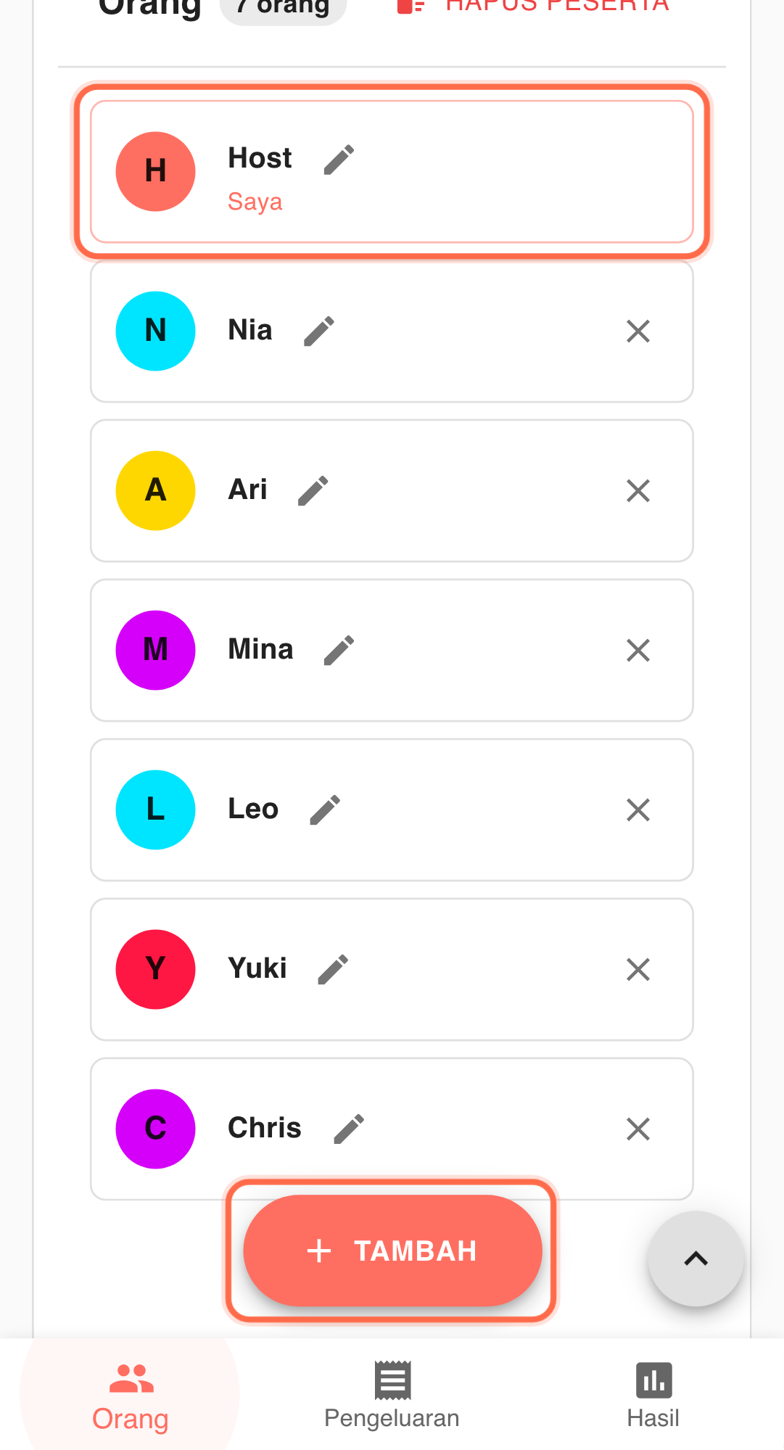
Task: Remove Yuki from participants
Action: point(637,969)
